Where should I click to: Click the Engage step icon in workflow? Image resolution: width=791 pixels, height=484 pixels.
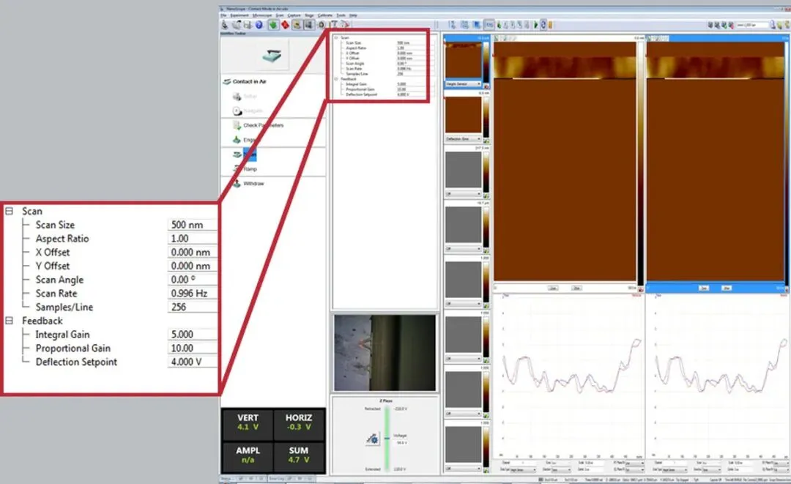pos(237,140)
